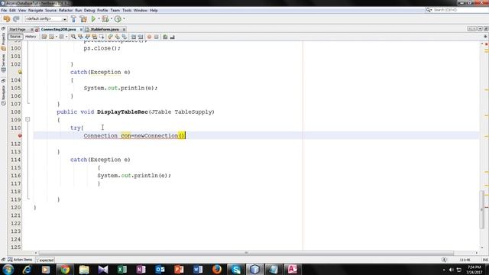Open the Profile Project dropdown arrow
The height and width of the screenshot is (275, 489).
(124, 19)
